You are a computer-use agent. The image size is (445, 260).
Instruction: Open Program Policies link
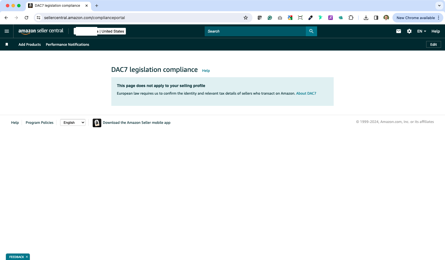point(40,122)
